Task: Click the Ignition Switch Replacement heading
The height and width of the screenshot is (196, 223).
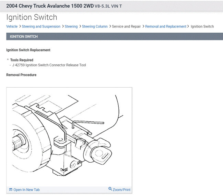Action: (28, 50)
